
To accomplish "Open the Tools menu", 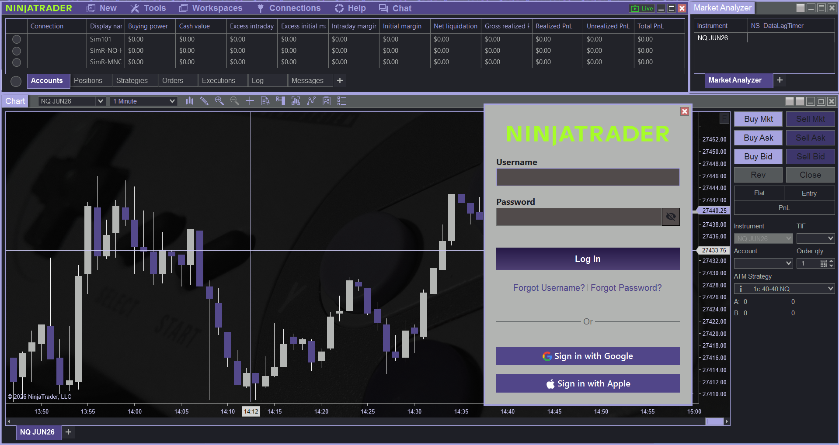I will [x=148, y=8].
